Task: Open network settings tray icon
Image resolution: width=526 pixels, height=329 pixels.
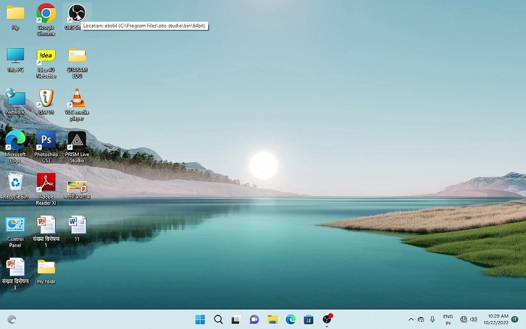Action: pos(463,319)
